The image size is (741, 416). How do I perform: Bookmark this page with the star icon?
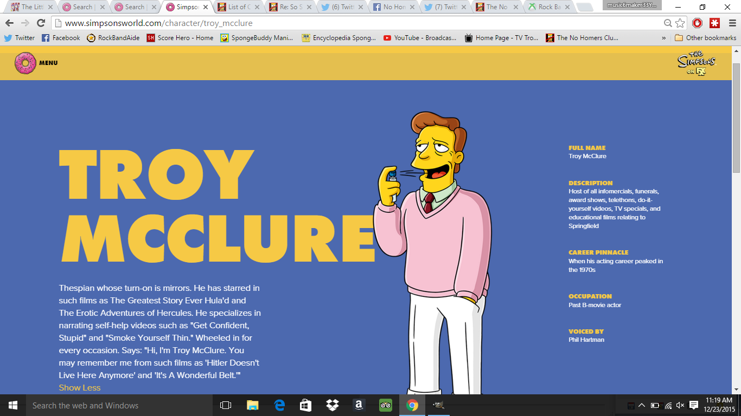coord(680,23)
